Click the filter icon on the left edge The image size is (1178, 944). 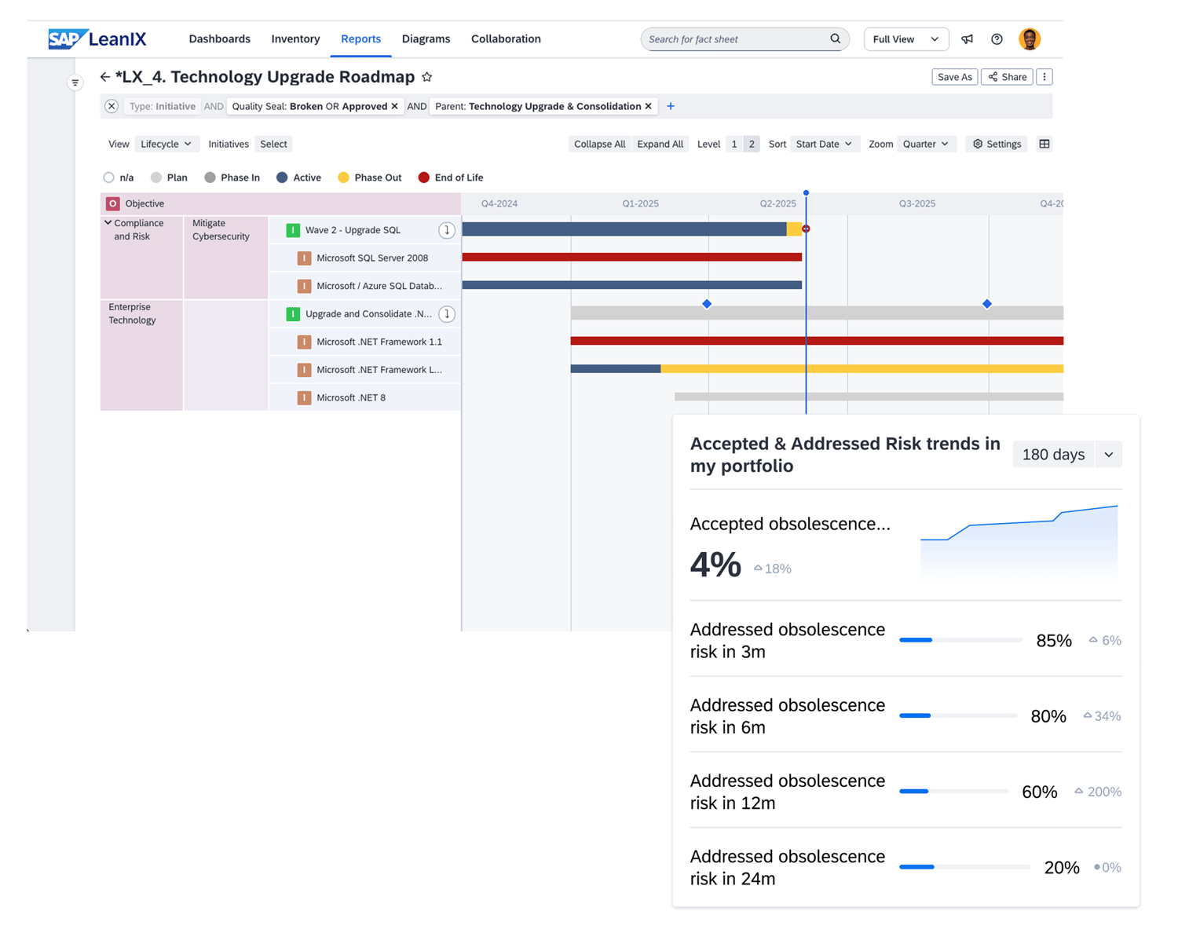(x=75, y=82)
